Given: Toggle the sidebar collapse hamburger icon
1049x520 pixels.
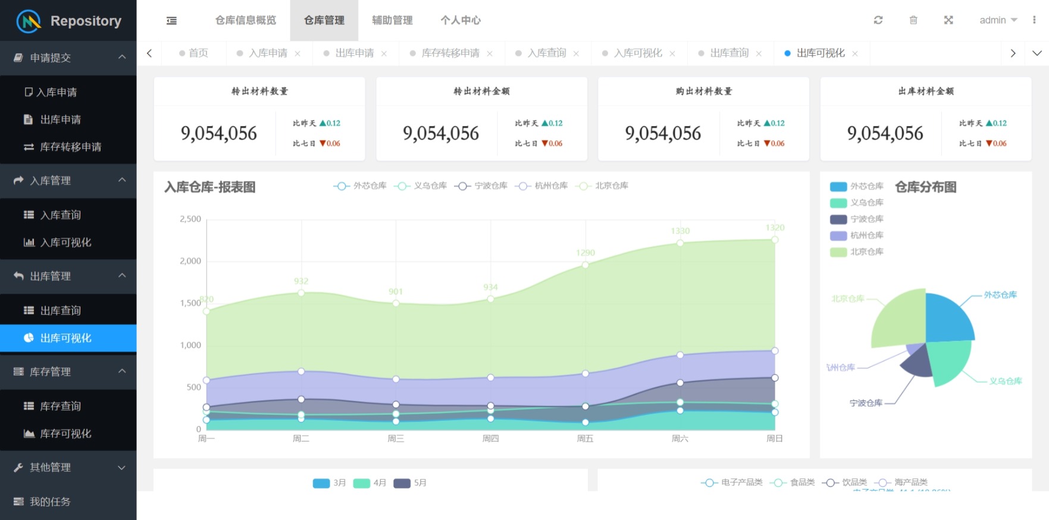Looking at the screenshot, I should [x=171, y=21].
